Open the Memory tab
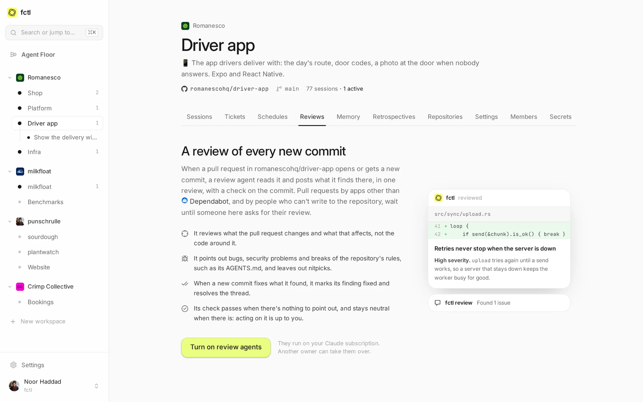643x402 pixels. pyautogui.click(x=348, y=117)
